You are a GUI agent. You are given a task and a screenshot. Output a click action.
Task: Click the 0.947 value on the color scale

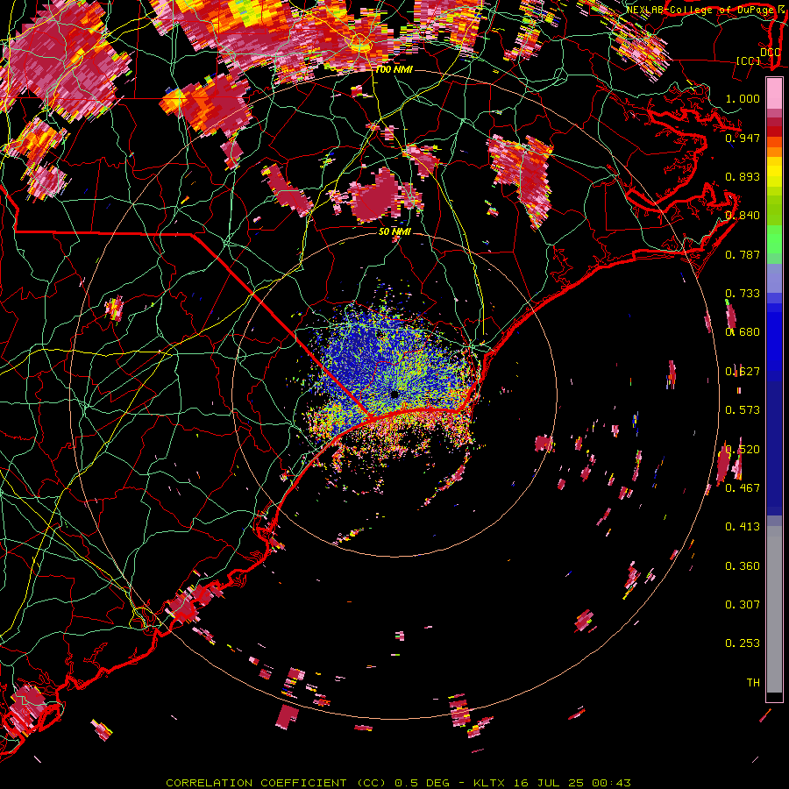(743, 138)
